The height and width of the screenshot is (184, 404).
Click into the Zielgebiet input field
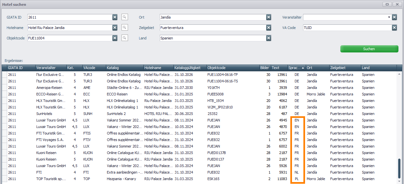213,28
